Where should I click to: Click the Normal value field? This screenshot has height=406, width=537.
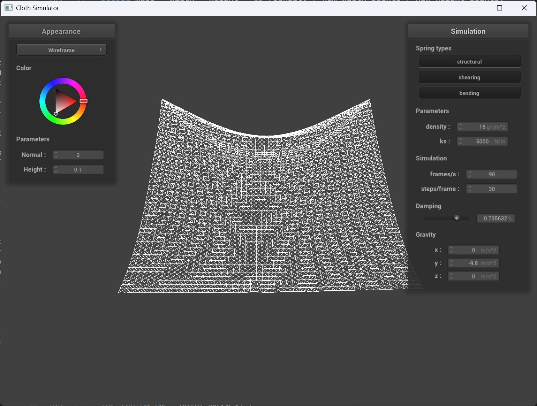pyautogui.click(x=78, y=155)
